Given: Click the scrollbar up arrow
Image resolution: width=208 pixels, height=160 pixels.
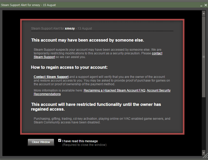Looking at the screenshot, I should [x=204, y=13].
